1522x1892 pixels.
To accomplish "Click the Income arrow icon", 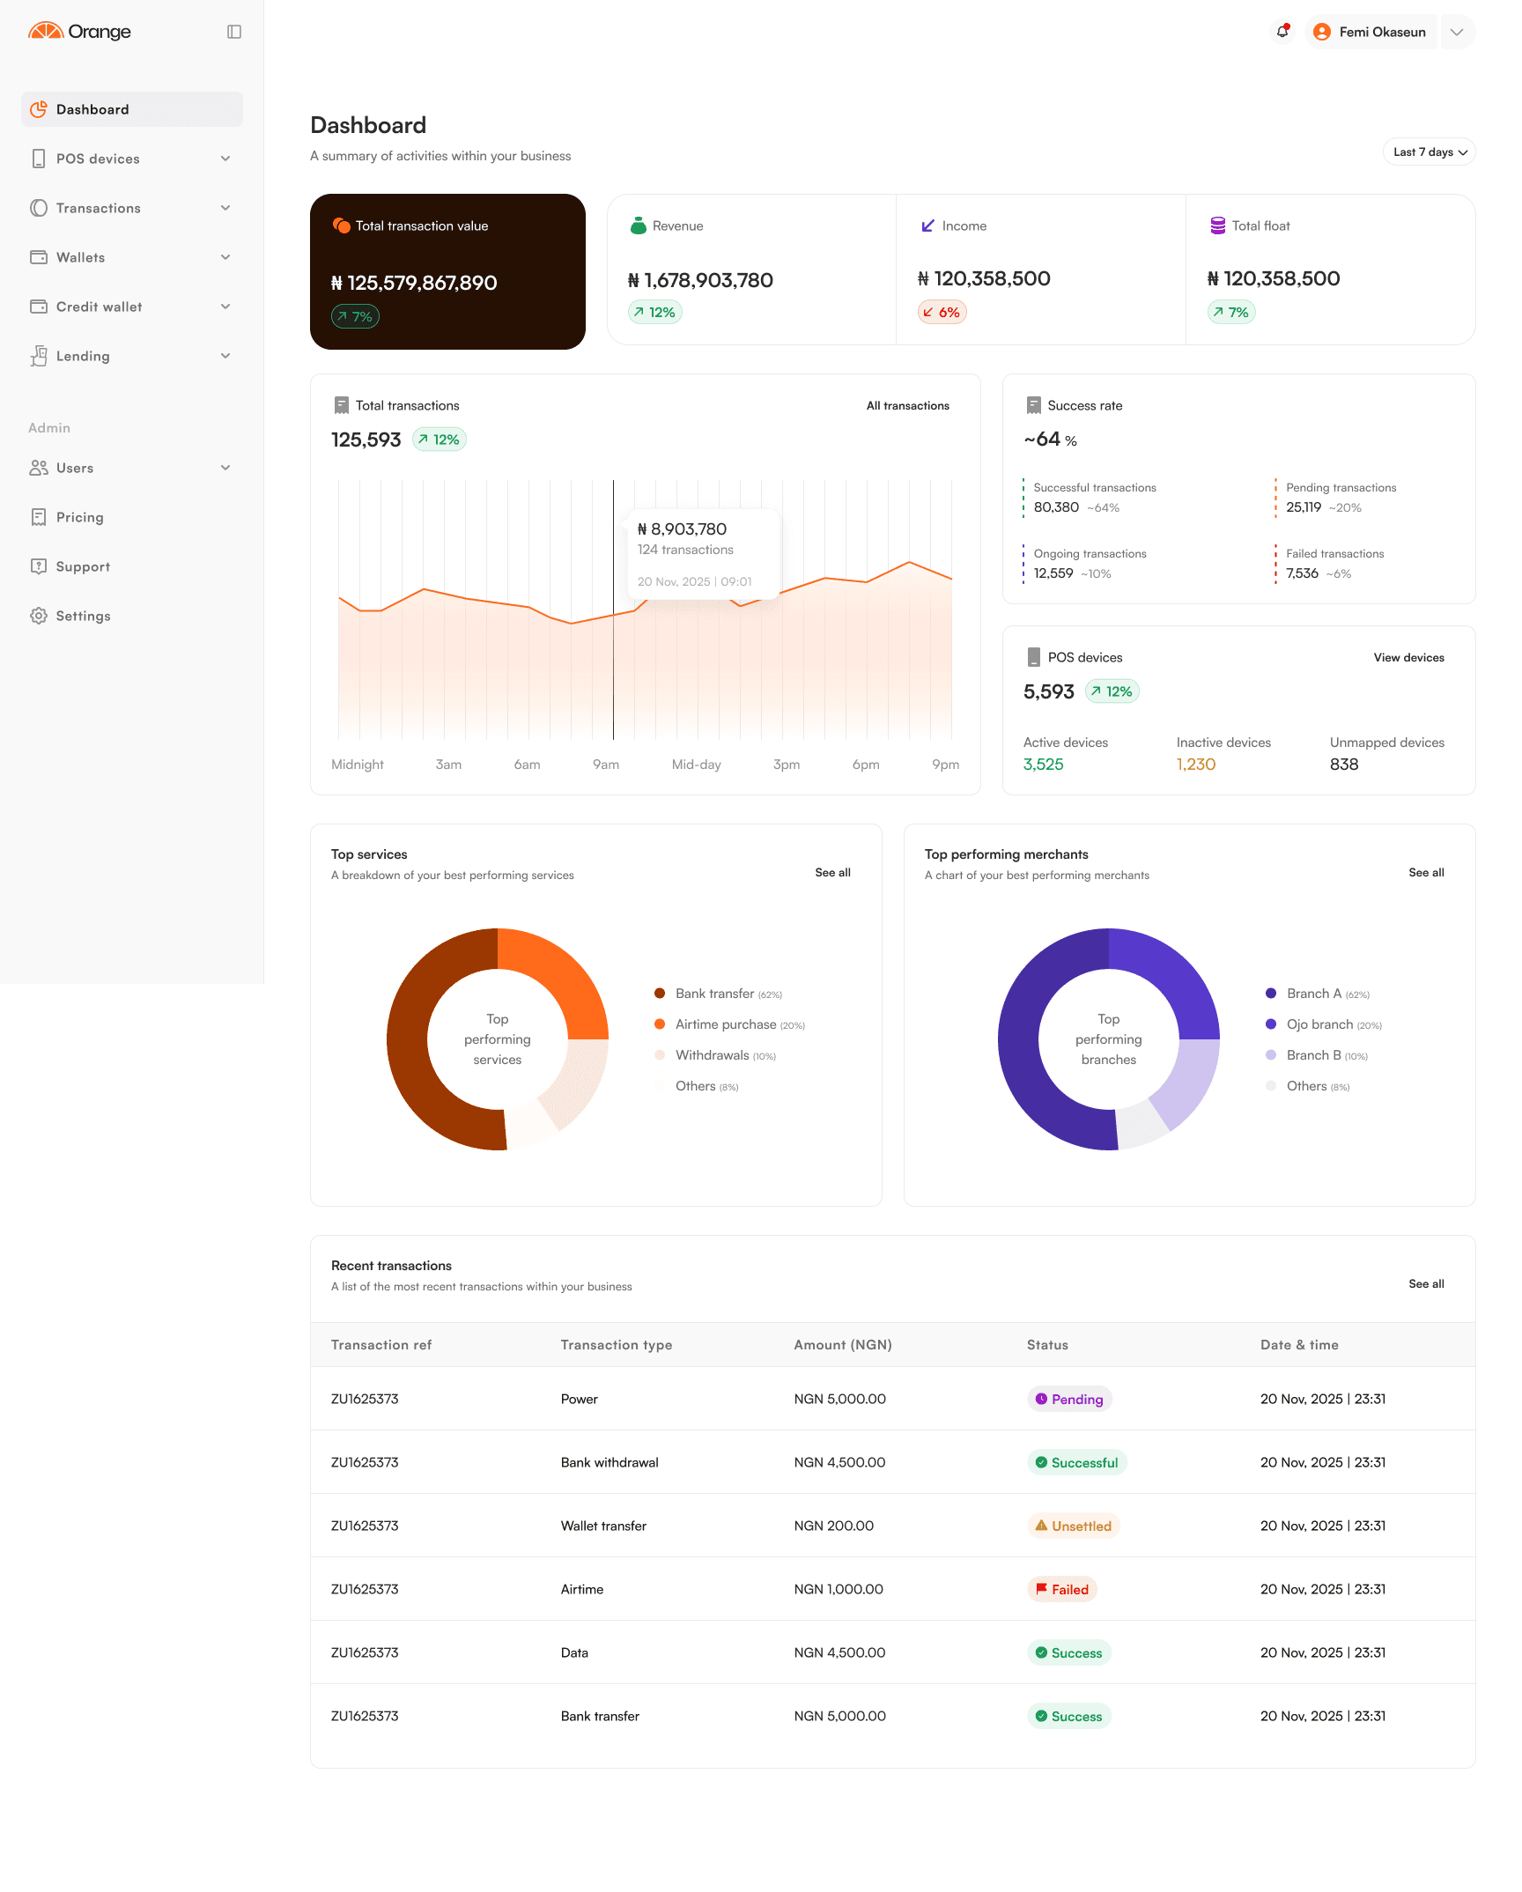I will pos(927,225).
